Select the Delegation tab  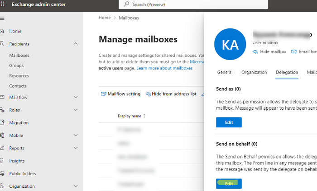[287, 72]
